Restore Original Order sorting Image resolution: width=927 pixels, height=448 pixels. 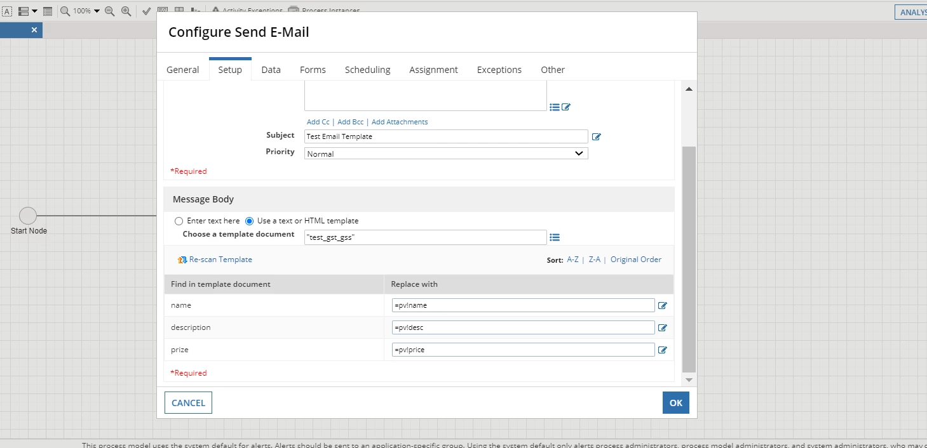tap(636, 260)
